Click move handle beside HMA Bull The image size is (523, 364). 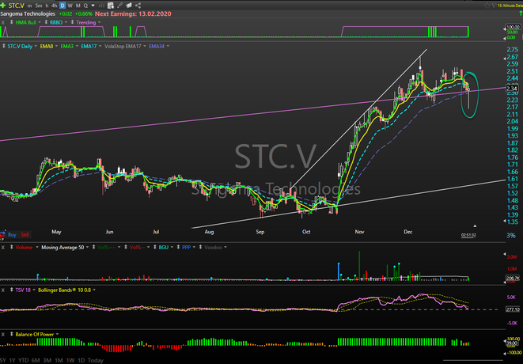11,22
